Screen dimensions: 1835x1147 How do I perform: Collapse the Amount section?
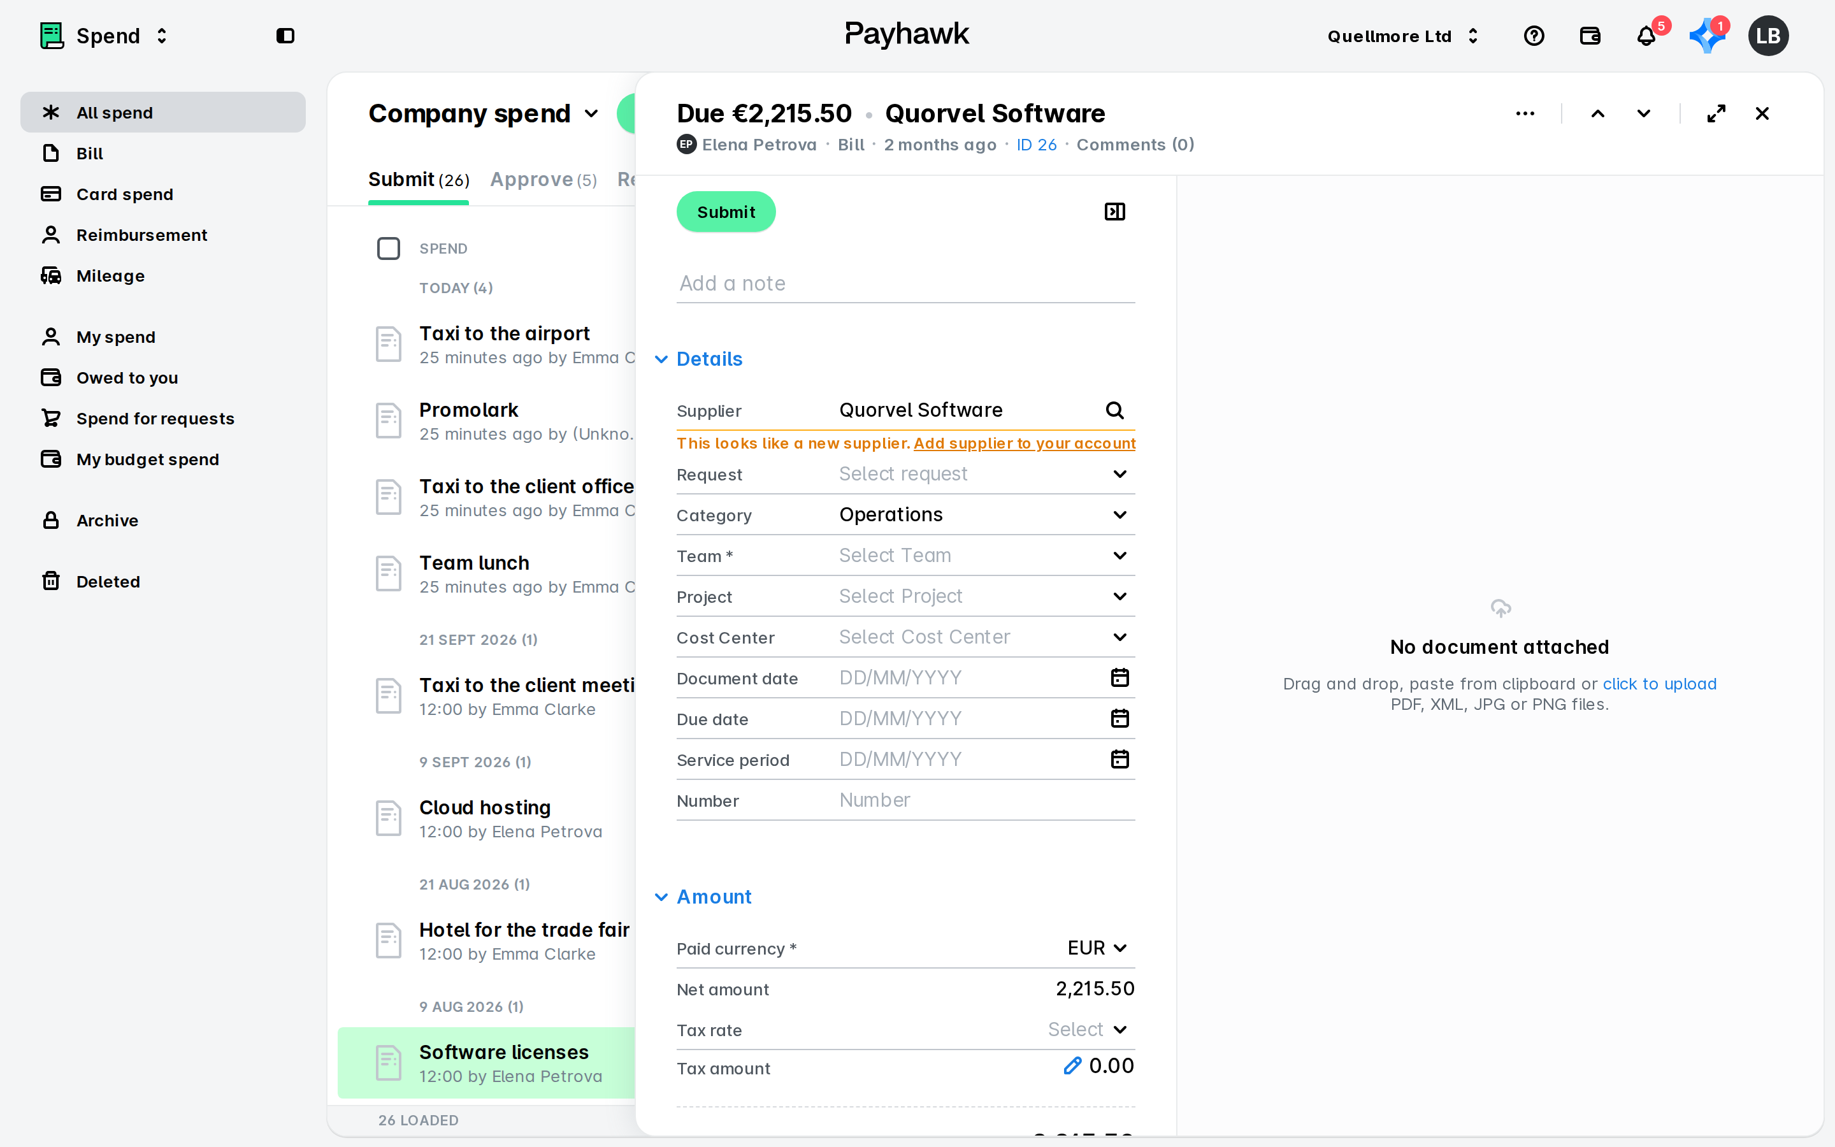(703, 897)
